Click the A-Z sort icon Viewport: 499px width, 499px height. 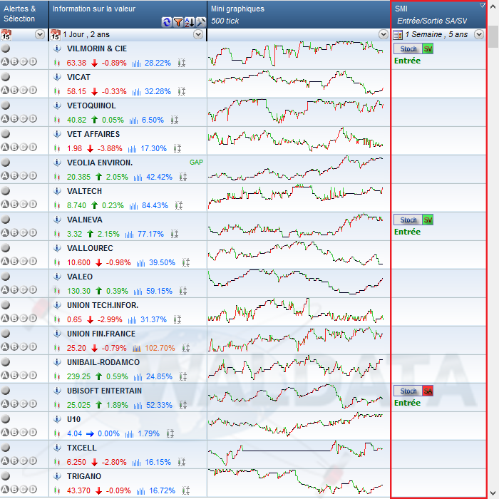pyautogui.click(x=190, y=22)
